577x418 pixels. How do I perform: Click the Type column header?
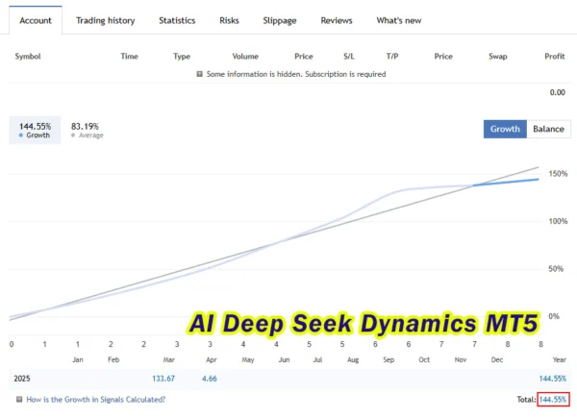(182, 57)
